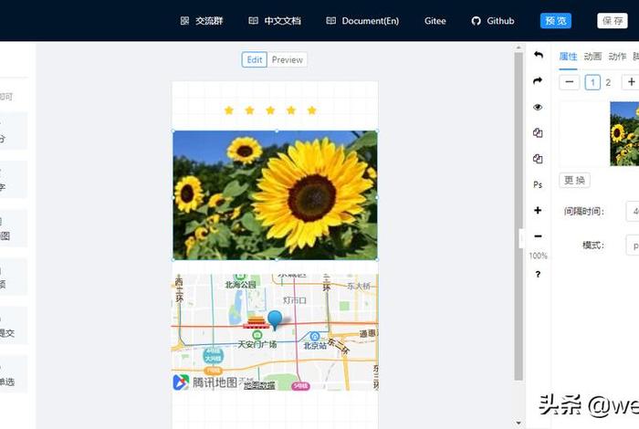Click the 交流群 QR icon
Viewport: 639px width, 429px height.
click(184, 20)
